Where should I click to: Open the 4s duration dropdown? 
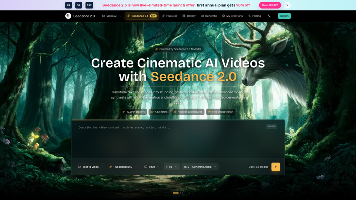tap(171, 167)
